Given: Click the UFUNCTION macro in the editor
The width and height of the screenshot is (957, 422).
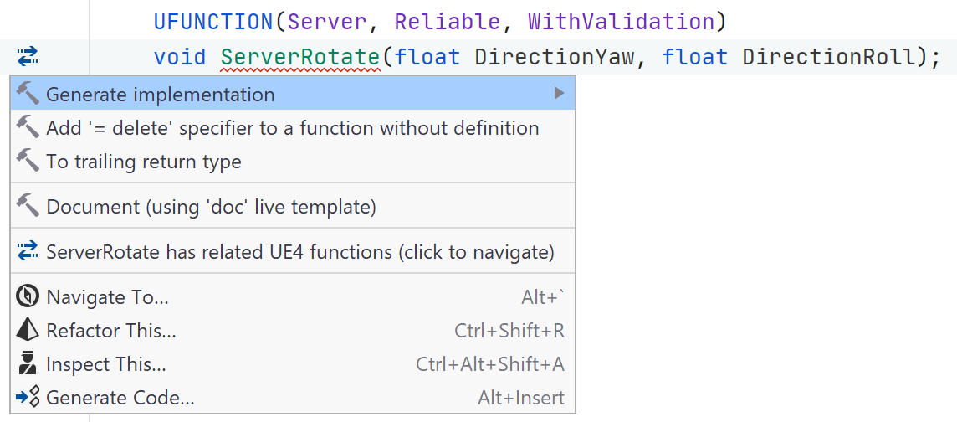Looking at the screenshot, I should tap(213, 22).
